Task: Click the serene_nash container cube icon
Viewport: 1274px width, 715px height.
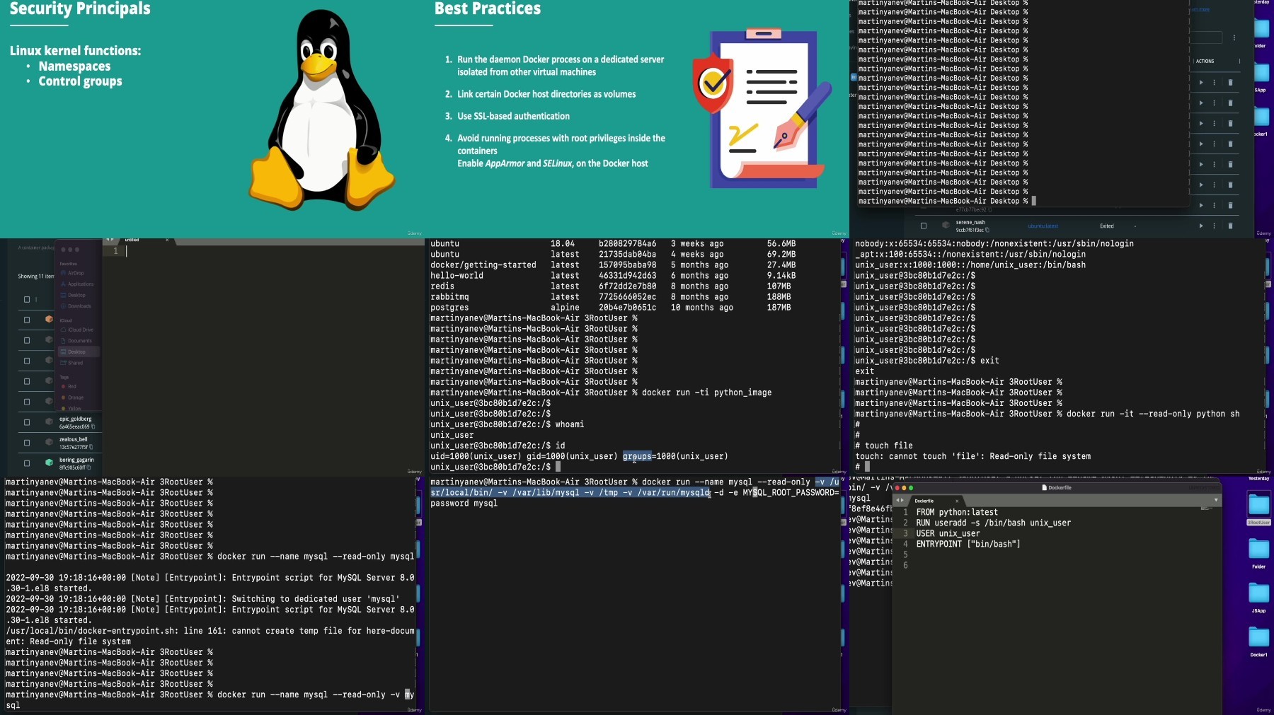Action: pos(946,226)
